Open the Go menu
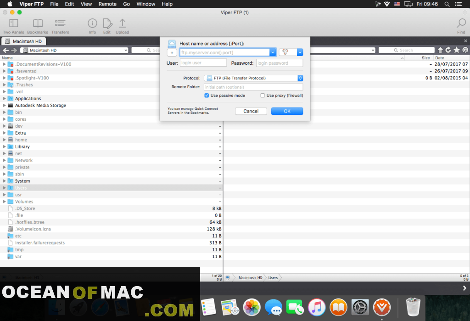This screenshot has height=321, width=470. [x=127, y=4]
